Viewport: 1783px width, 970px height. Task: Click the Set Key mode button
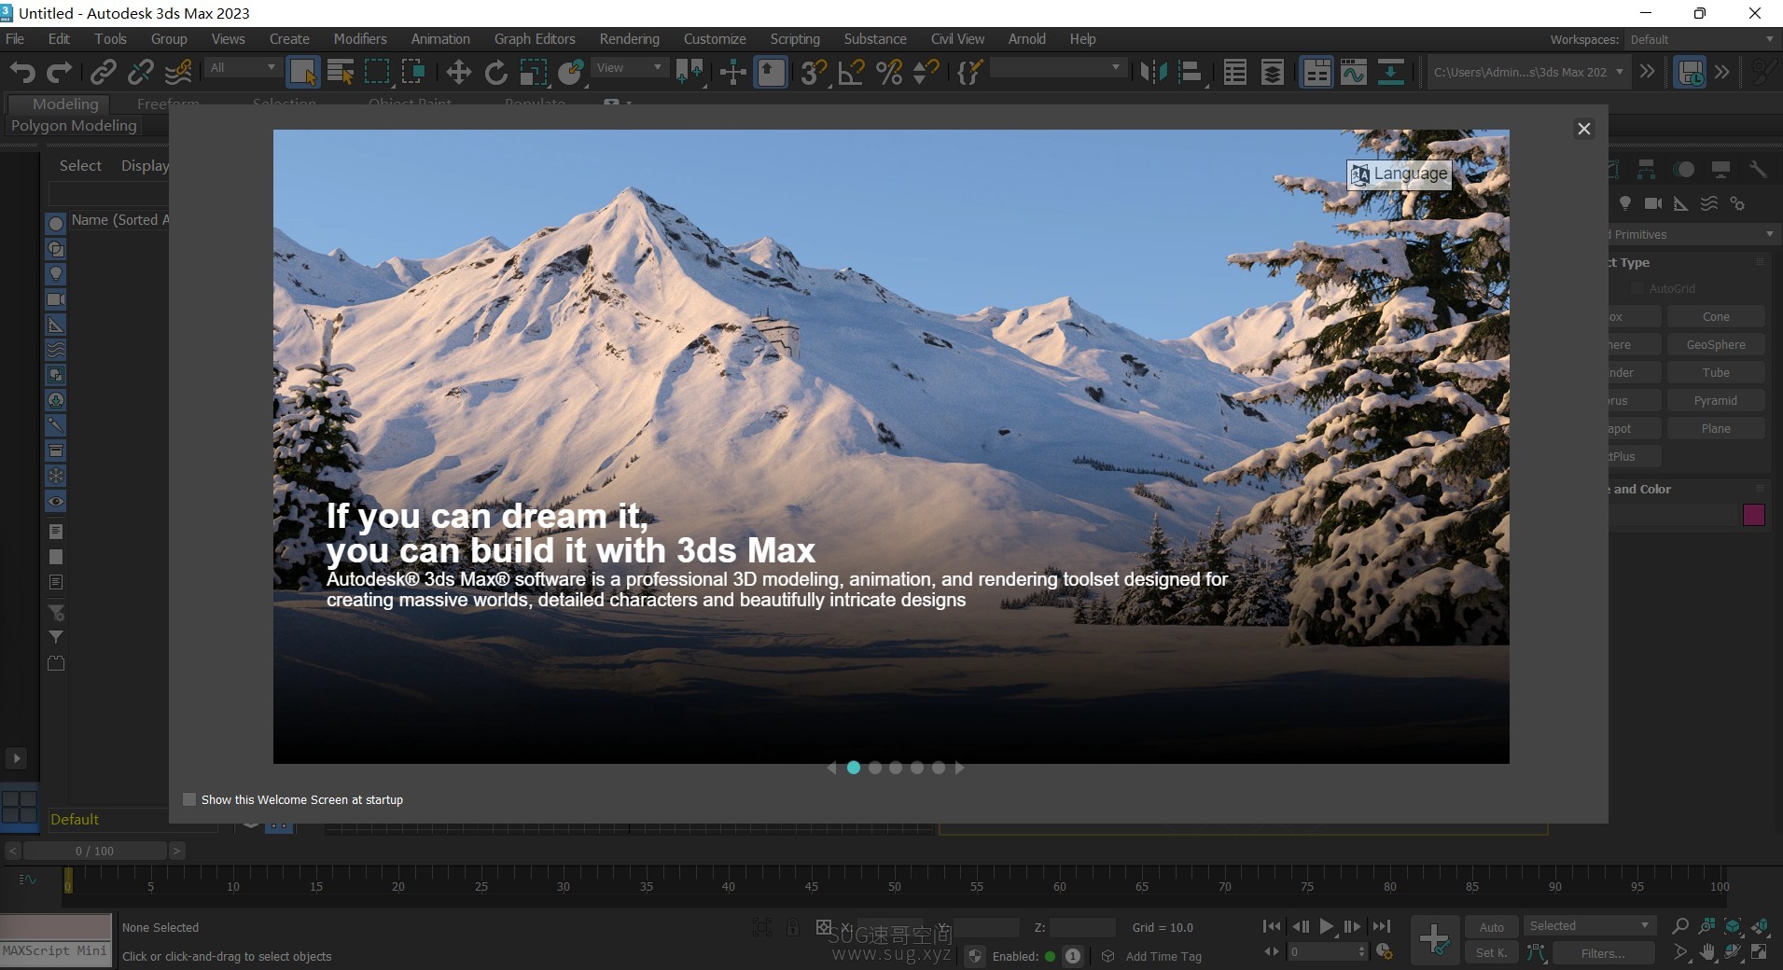click(1491, 952)
